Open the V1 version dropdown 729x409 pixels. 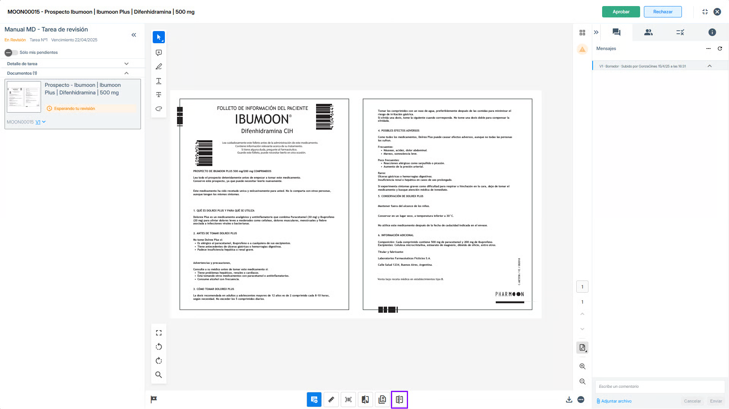41,122
